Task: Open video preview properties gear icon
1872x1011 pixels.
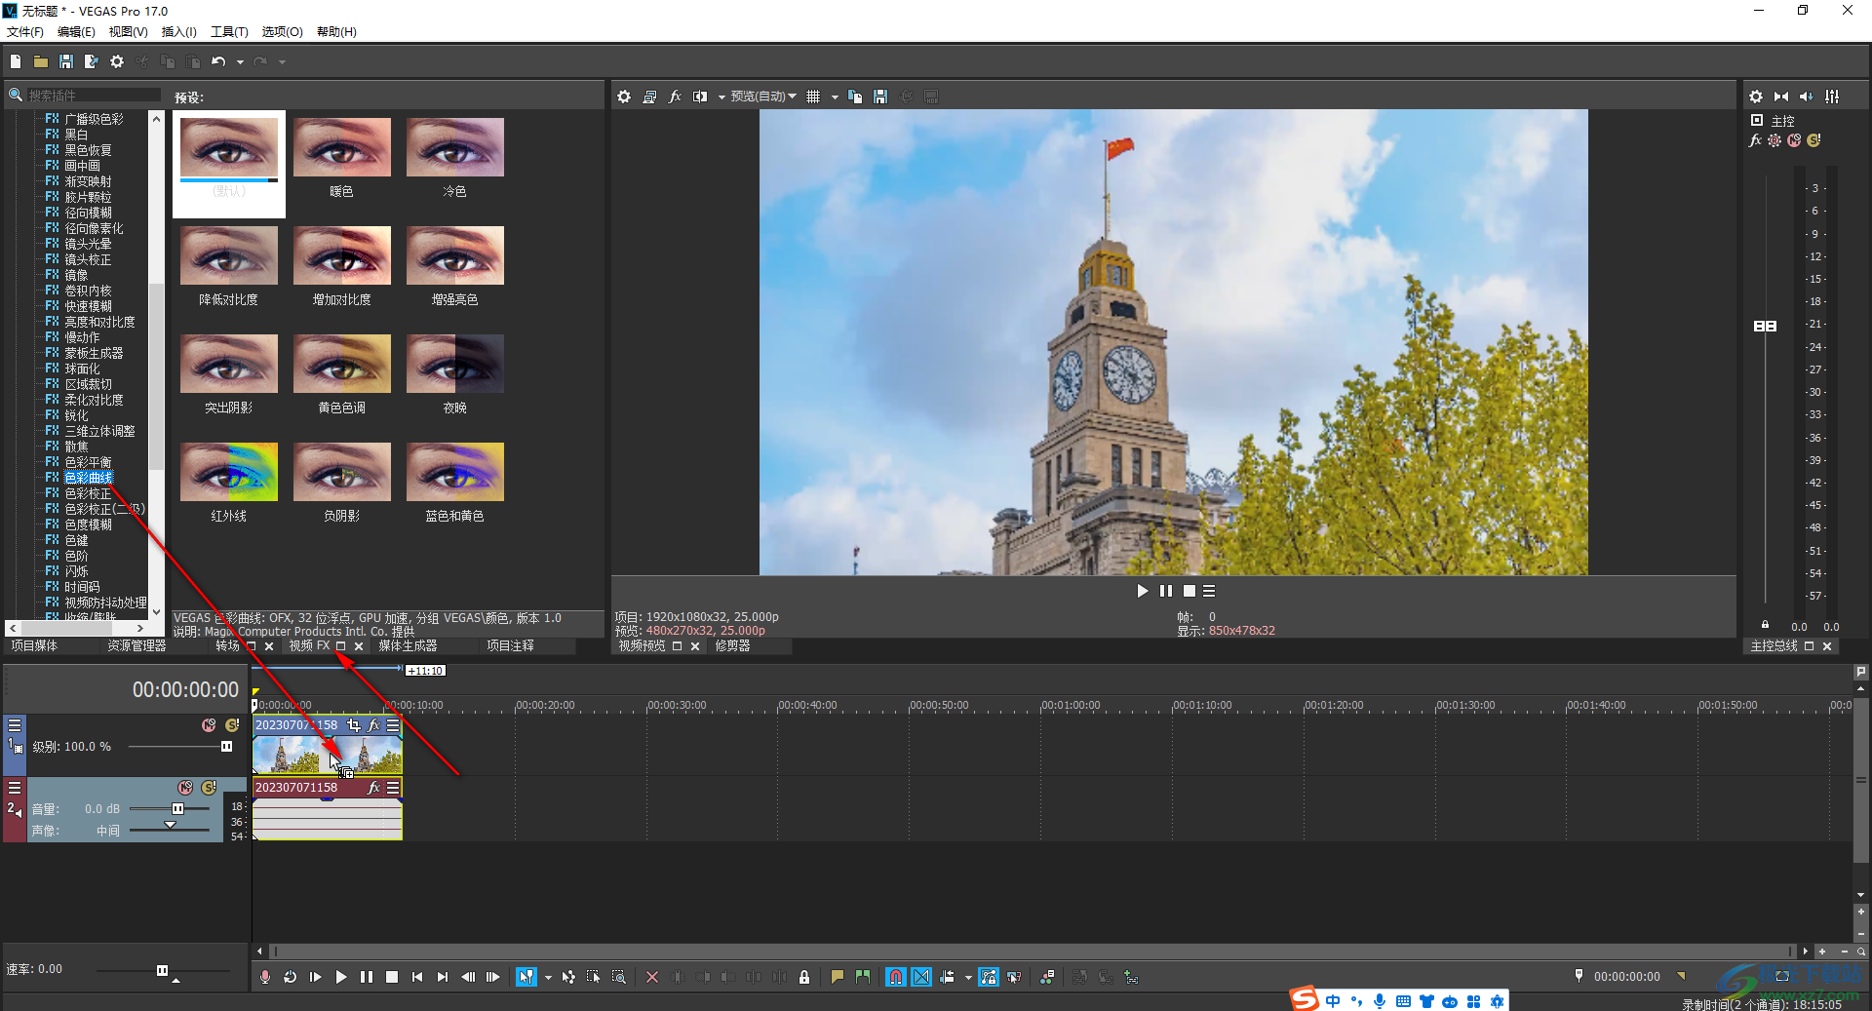Action: tap(624, 97)
